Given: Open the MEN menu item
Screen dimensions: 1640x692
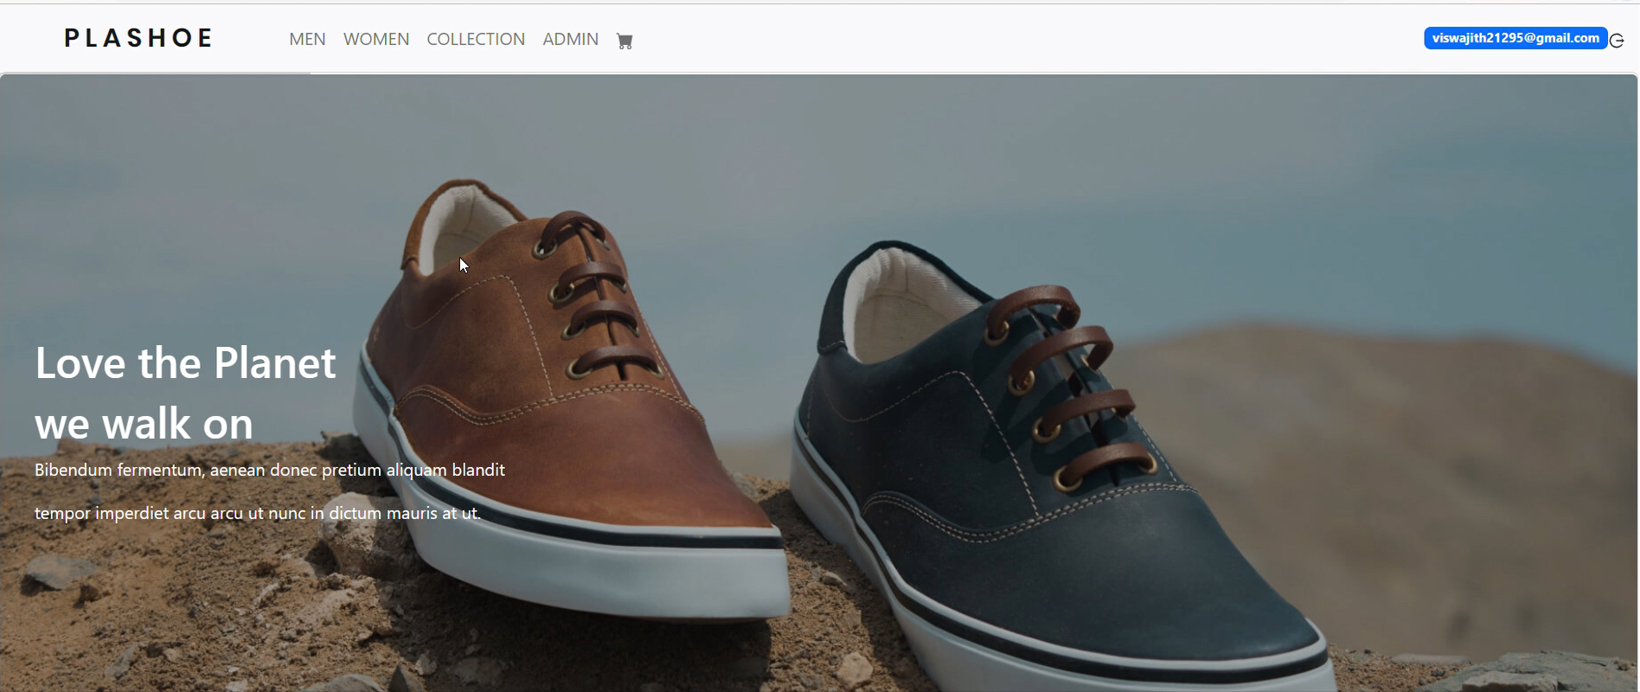Looking at the screenshot, I should (x=307, y=39).
